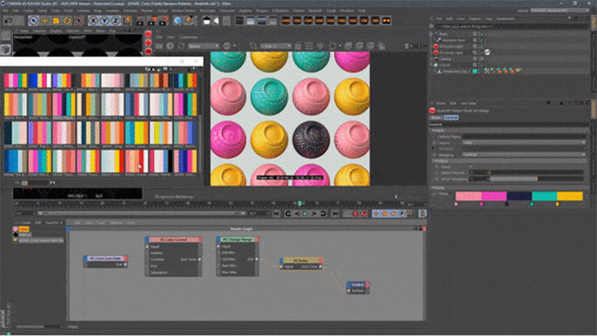Click the green current-frame timeline marker

(300, 204)
